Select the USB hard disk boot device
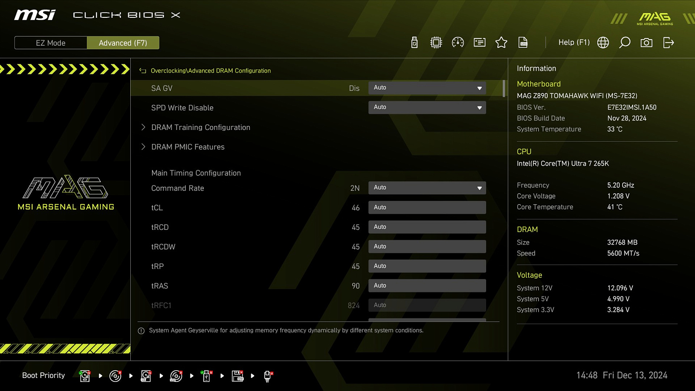This screenshot has width=695, height=391. point(146,376)
